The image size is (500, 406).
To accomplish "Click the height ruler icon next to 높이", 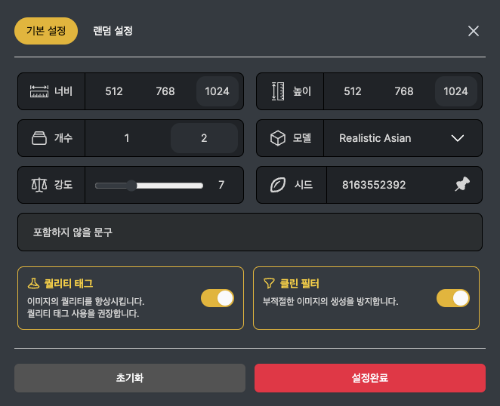I will 278,91.
